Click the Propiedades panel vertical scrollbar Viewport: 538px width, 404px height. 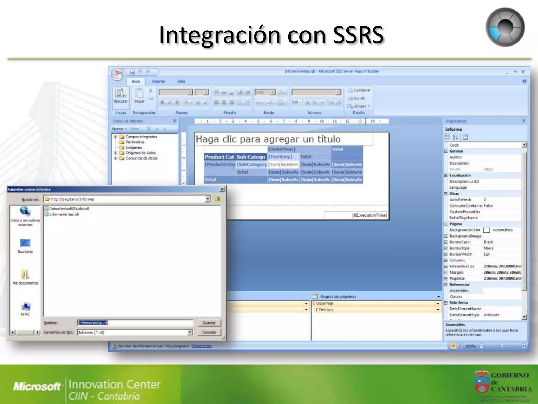click(524, 231)
